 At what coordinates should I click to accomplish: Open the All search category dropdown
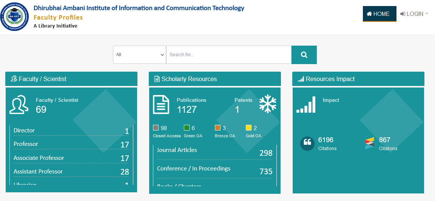(140, 55)
